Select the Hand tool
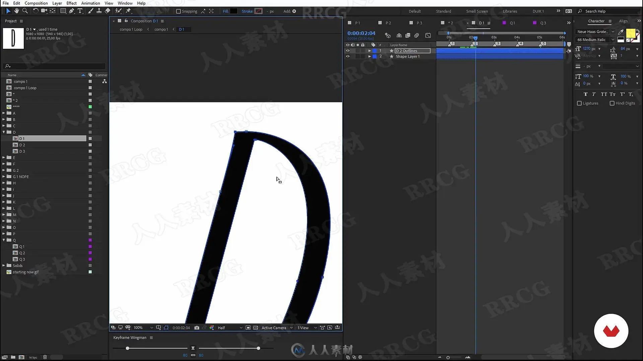 point(16,11)
